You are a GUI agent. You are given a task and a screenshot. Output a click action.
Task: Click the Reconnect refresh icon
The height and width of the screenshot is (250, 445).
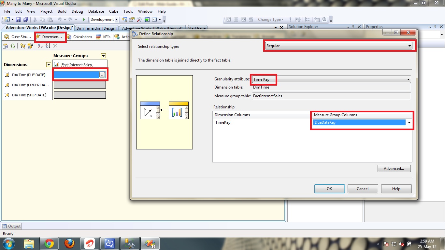12,46
